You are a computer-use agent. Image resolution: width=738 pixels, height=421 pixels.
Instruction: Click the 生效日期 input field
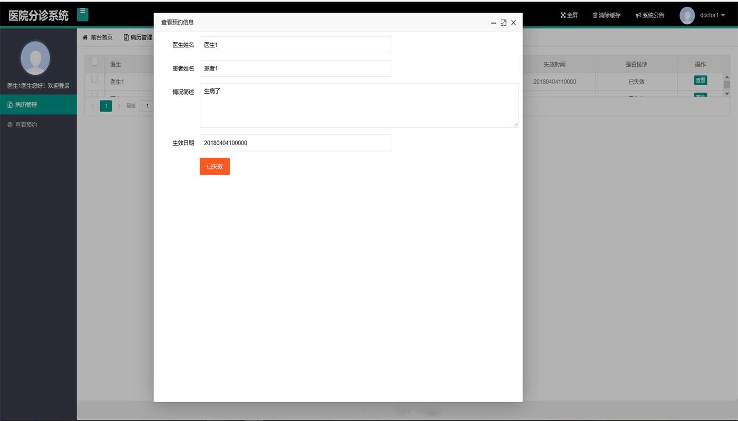(x=296, y=143)
